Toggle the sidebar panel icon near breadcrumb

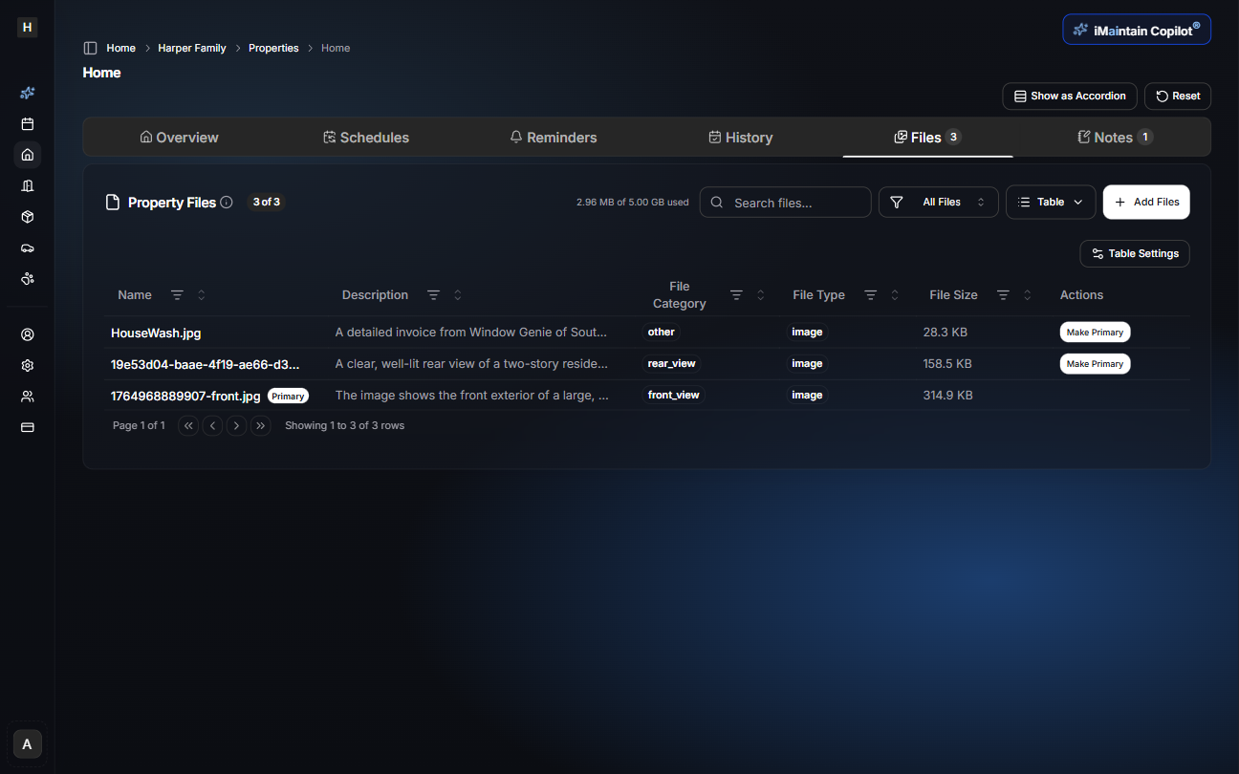[x=90, y=48]
